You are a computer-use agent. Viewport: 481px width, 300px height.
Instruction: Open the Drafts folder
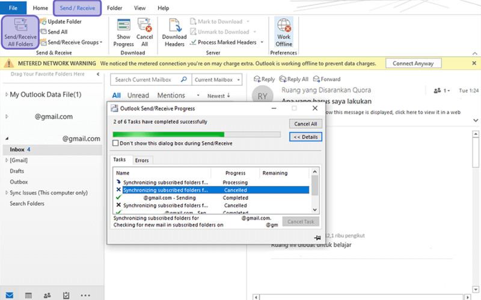(17, 171)
